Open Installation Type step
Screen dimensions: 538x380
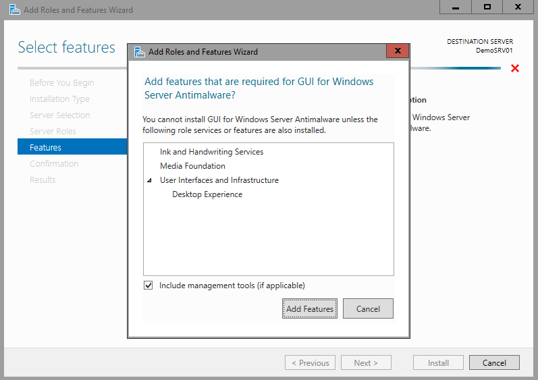pyautogui.click(x=59, y=99)
